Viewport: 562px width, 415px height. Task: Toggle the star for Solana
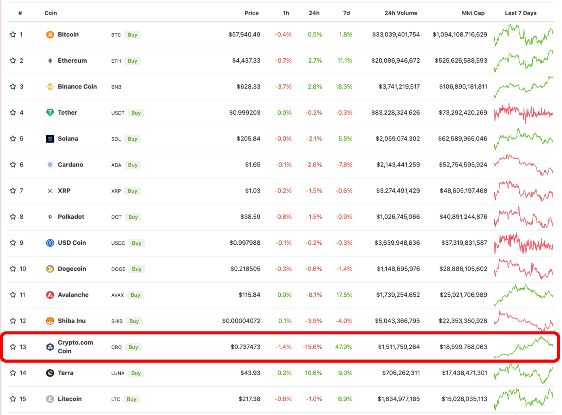[13, 138]
